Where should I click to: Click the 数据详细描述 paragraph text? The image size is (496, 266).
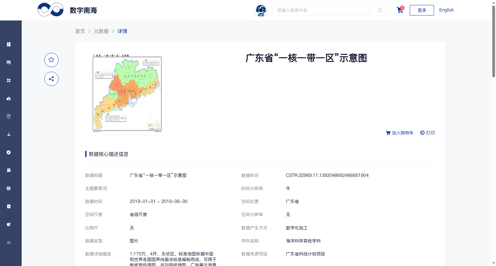click(173, 259)
